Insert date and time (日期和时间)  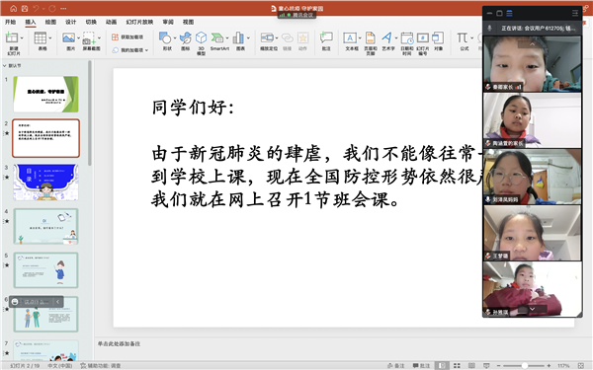[407, 43]
